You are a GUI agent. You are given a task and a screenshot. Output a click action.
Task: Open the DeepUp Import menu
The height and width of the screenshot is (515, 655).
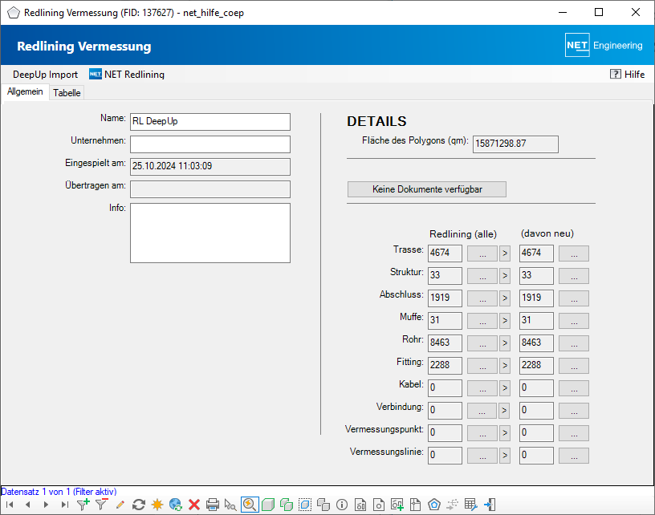[45, 75]
